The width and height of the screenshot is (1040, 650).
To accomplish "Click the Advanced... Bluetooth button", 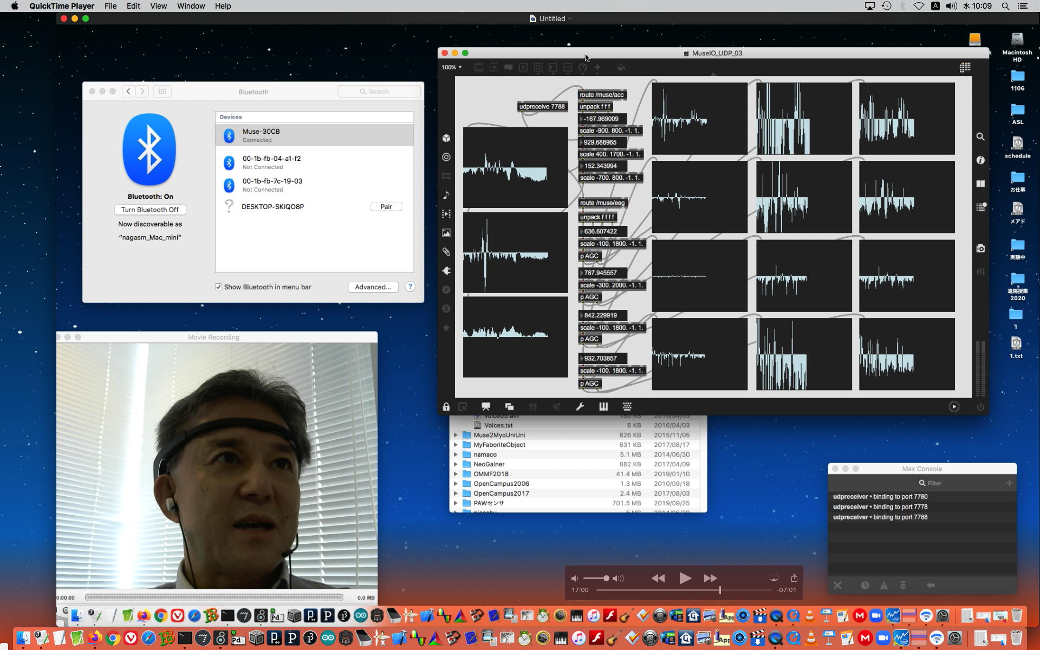I will 373,287.
